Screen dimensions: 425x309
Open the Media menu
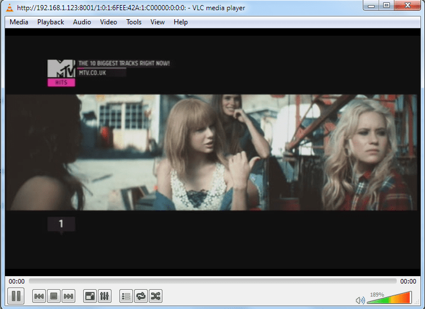pyautogui.click(x=19, y=22)
